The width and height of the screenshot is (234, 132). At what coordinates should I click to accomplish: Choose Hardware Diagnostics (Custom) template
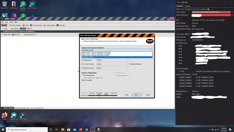point(95,55)
